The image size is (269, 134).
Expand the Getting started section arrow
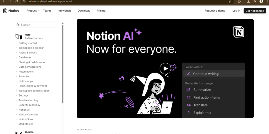coord(16,43)
